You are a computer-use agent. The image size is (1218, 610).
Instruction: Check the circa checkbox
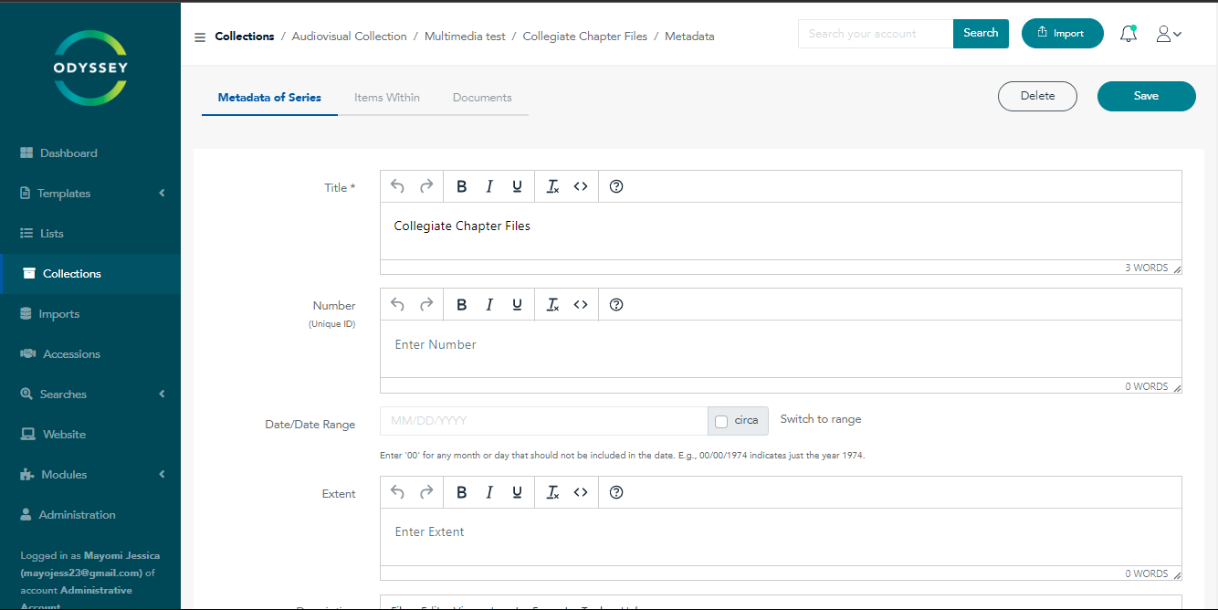coord(721,421)
